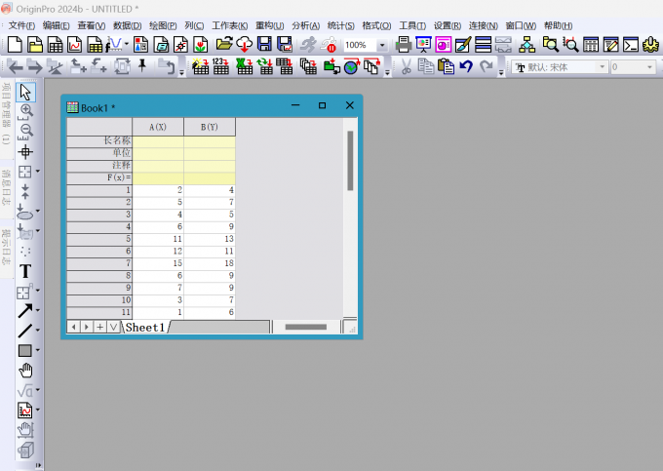Open the font name dropdown 默认: 宋体
The height and width of the screenshot is (471, 663).
[603, 67]
